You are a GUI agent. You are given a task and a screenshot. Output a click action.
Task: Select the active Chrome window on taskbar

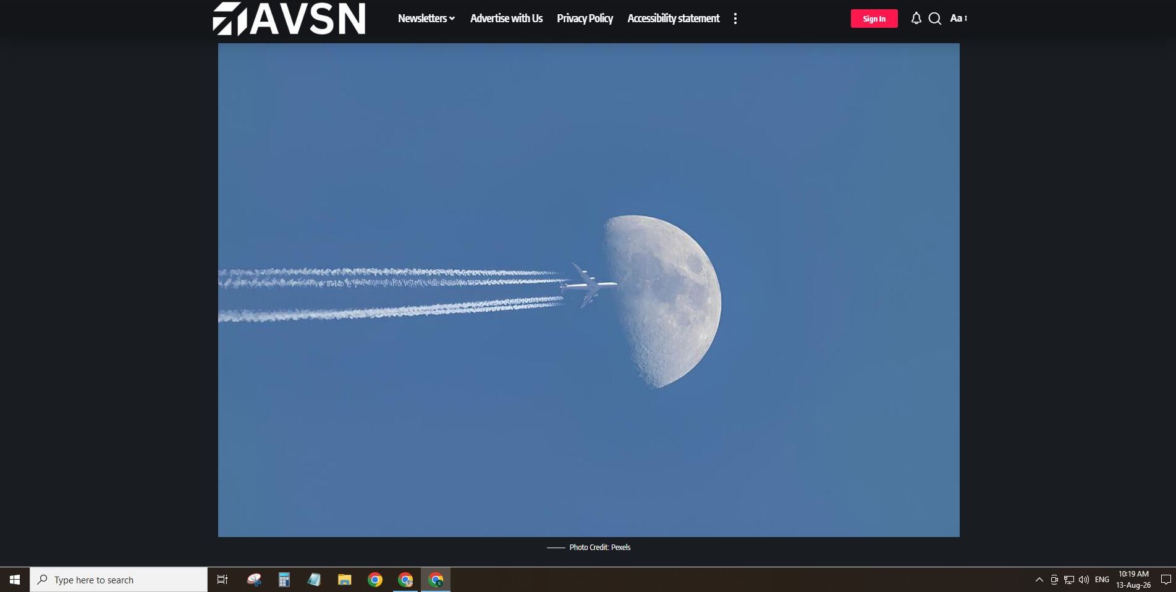tap(436, 580)
